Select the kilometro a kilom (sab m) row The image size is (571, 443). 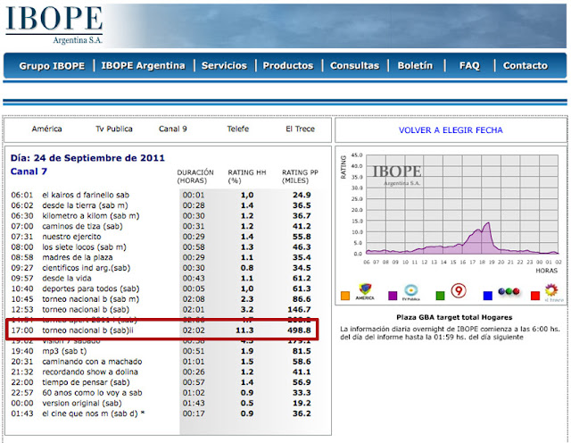click(x=161, y=216)
